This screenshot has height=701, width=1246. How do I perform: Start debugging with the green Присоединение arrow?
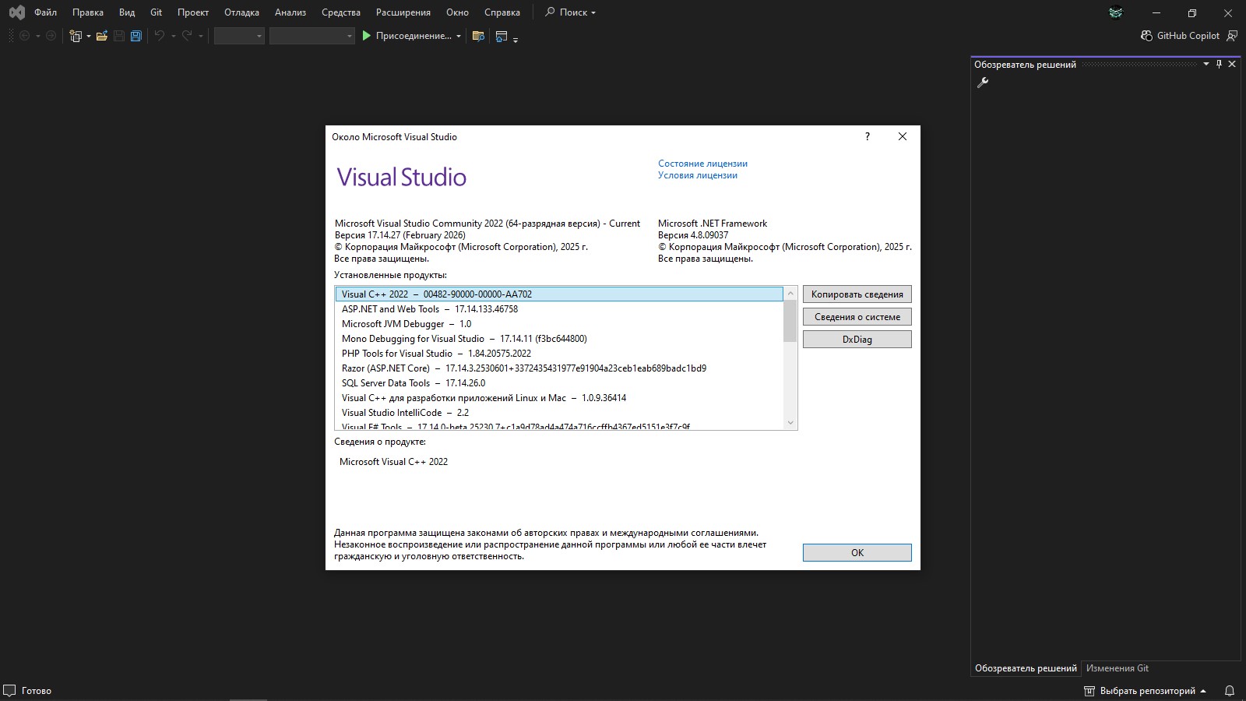tap(365, 36)
